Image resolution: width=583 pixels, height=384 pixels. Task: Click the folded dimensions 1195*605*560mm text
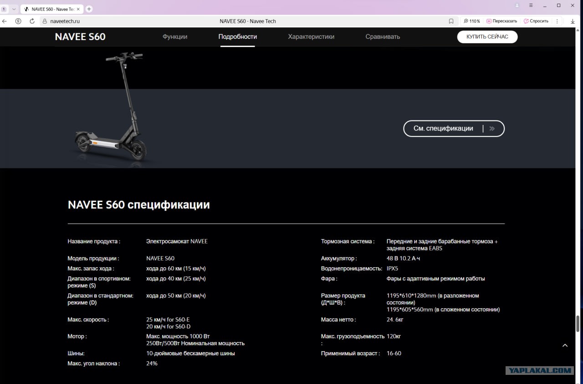point(443,310)
